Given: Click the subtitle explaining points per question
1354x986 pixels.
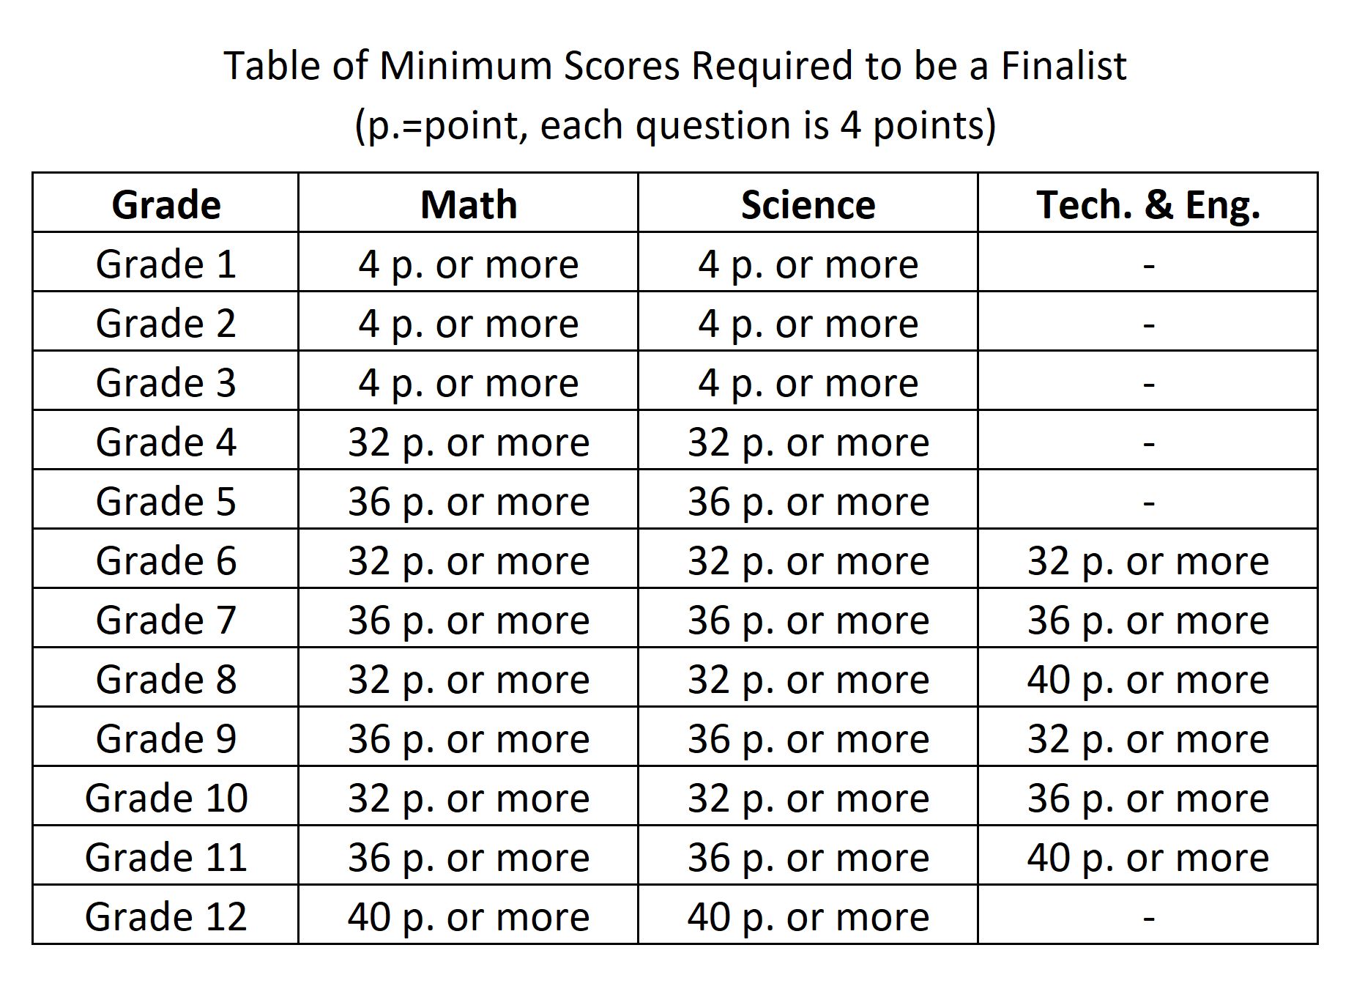Looking at the screenshot, I should coord(674,125).
